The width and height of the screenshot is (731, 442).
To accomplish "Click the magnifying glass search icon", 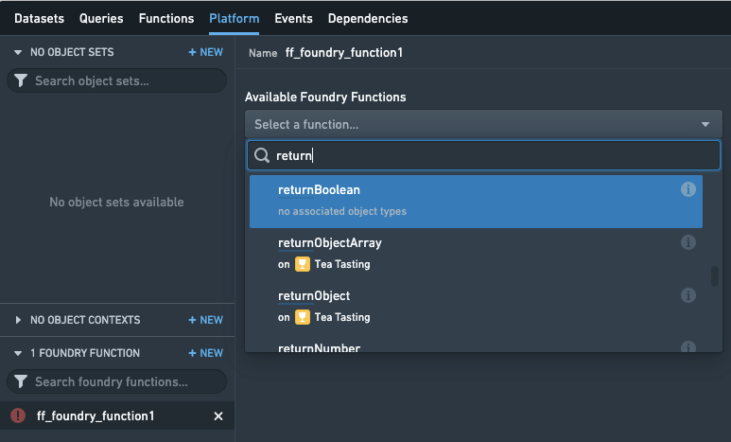I will (262, 155).
